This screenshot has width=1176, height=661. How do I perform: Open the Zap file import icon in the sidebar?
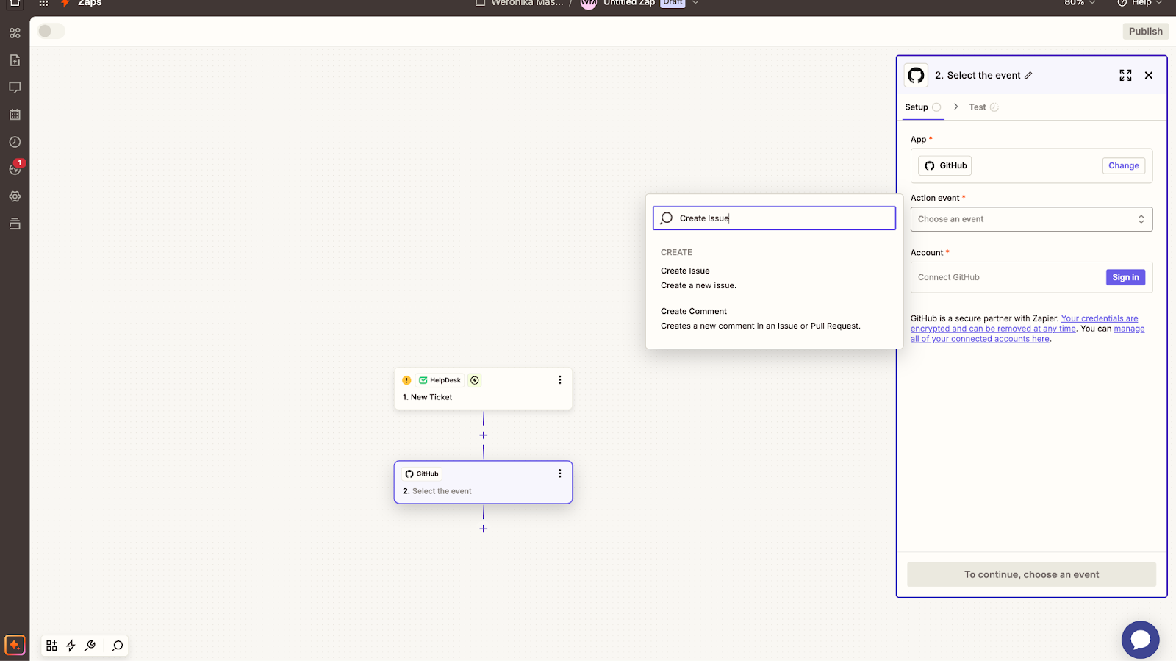click(x=15, y=60)
